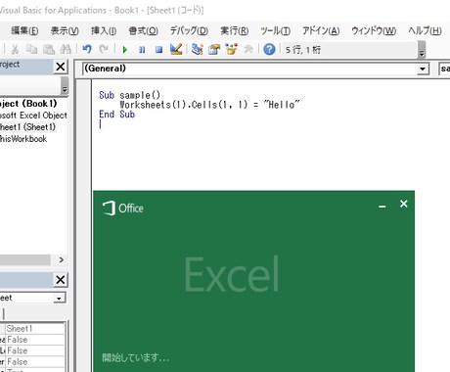Open the Properties Window icon

tap(214, 49)
